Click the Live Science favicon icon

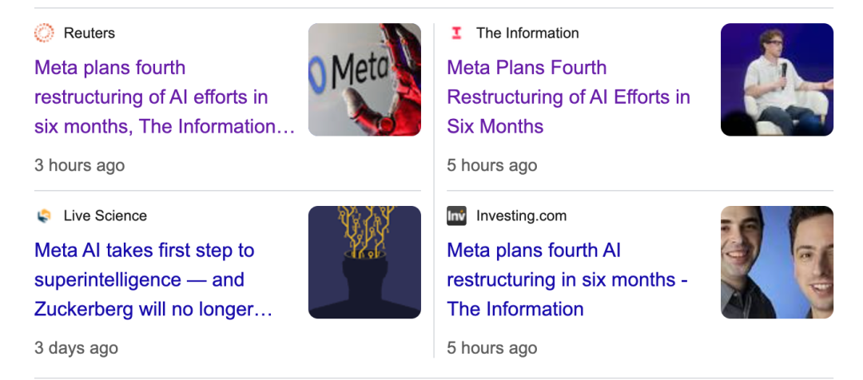(x=45, y=216)
